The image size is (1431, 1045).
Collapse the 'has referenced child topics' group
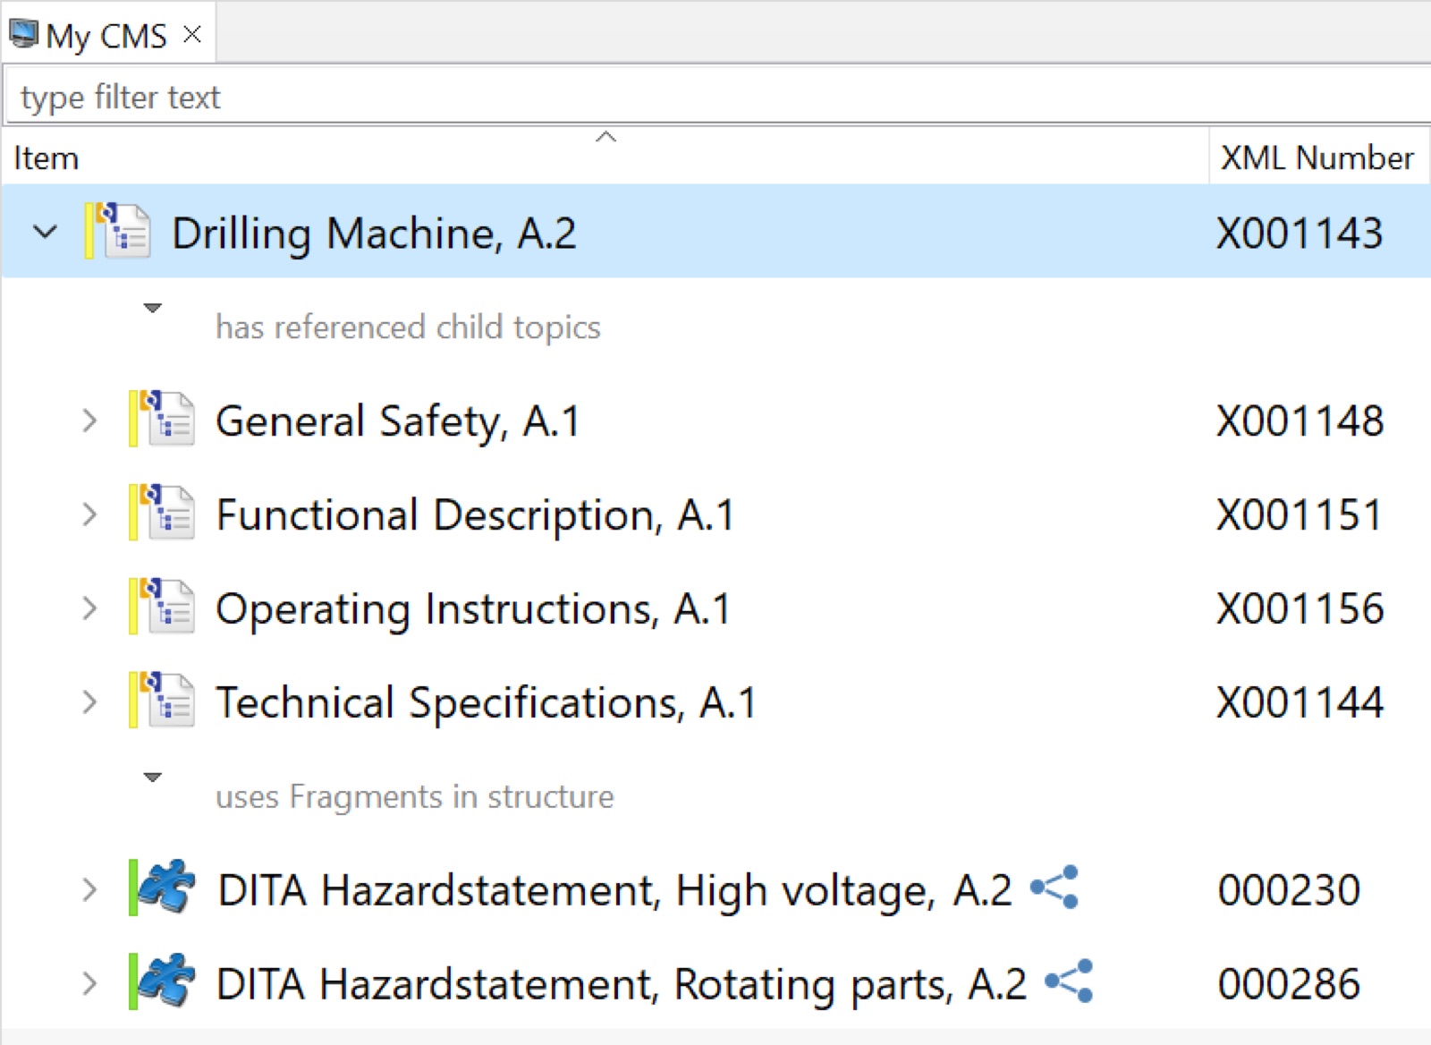tap(153, 308)
